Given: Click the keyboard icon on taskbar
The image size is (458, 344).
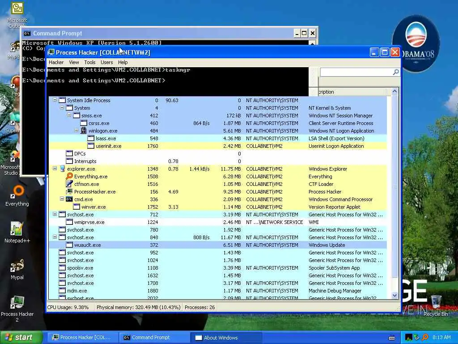Looking at the screenshot, I should pos(392,338).
